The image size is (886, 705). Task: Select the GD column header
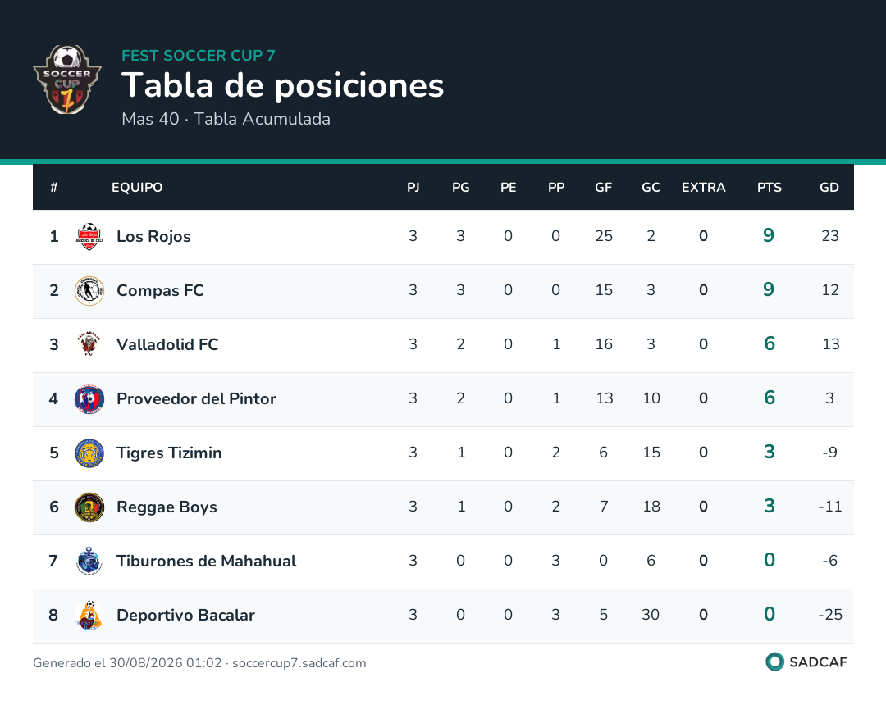(x=829, y=188)
